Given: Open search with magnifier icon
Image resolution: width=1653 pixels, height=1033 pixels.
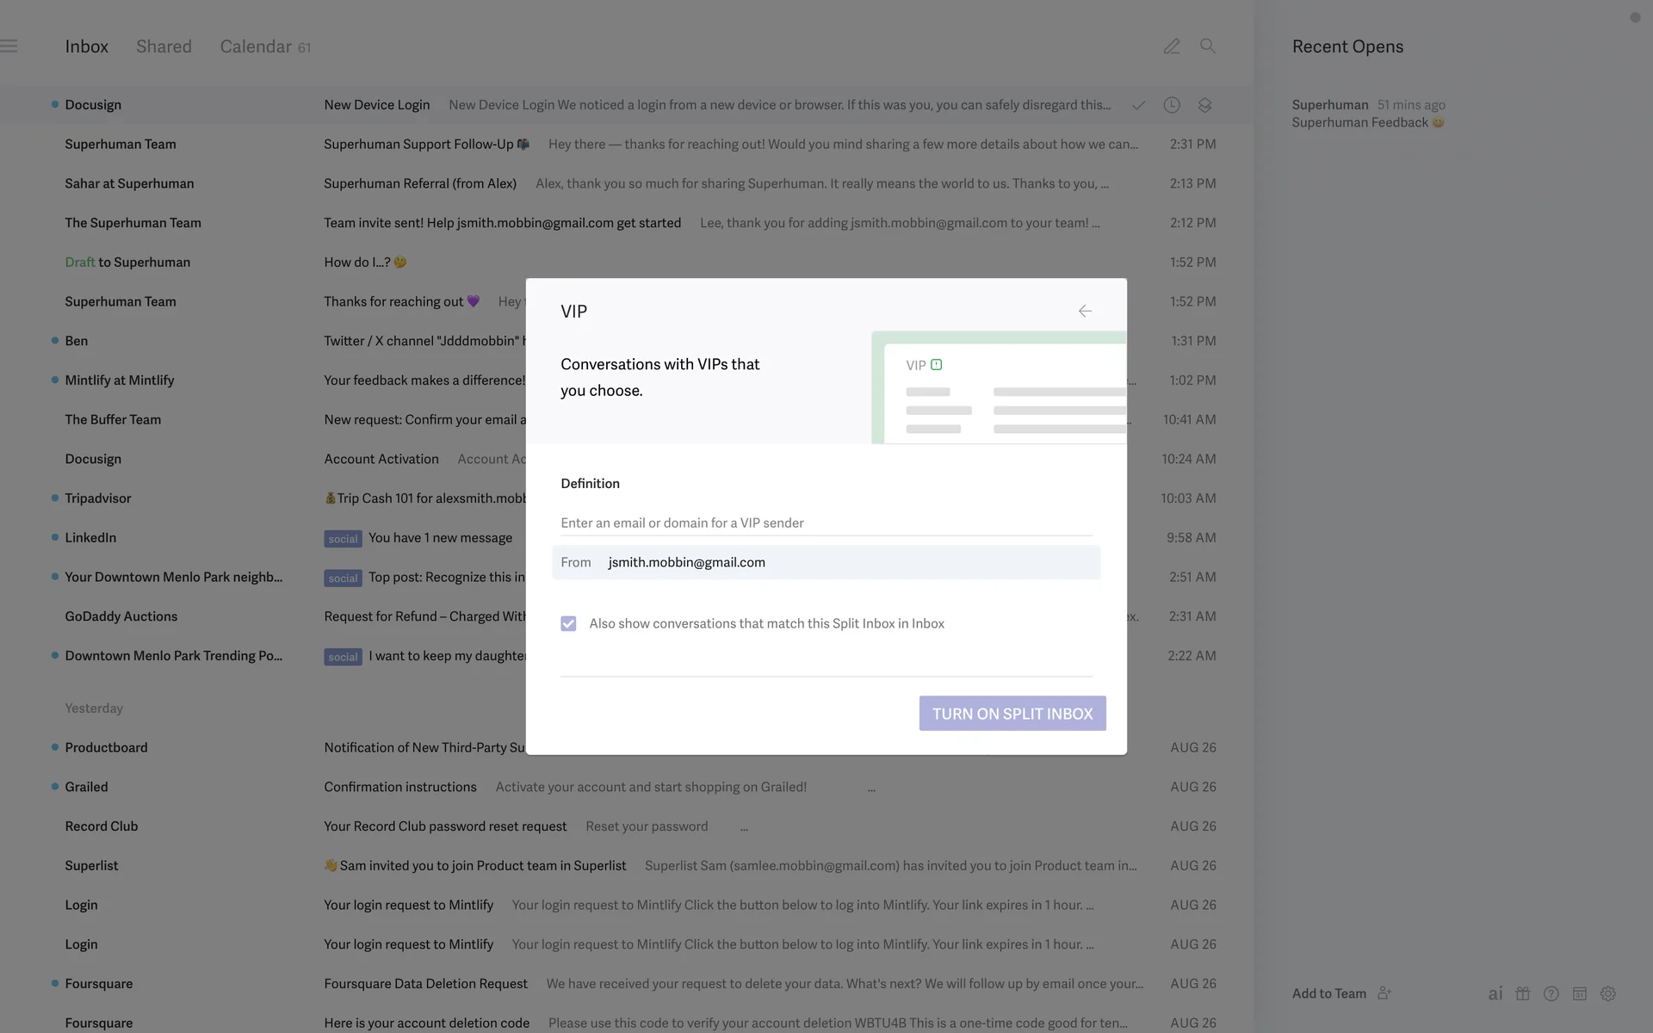Looking at the screenshot, I should [x=1208, y=46].
